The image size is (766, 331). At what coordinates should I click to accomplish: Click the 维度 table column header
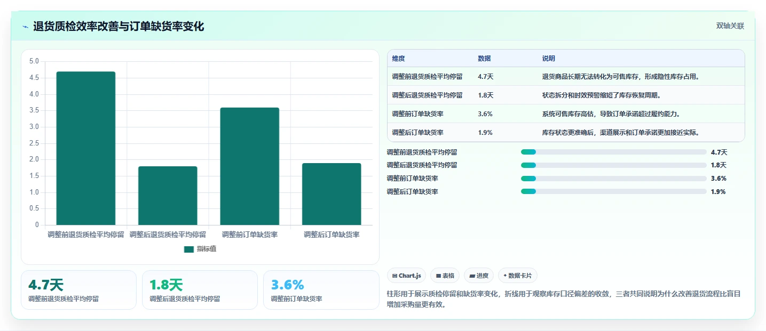click(399, 59)
